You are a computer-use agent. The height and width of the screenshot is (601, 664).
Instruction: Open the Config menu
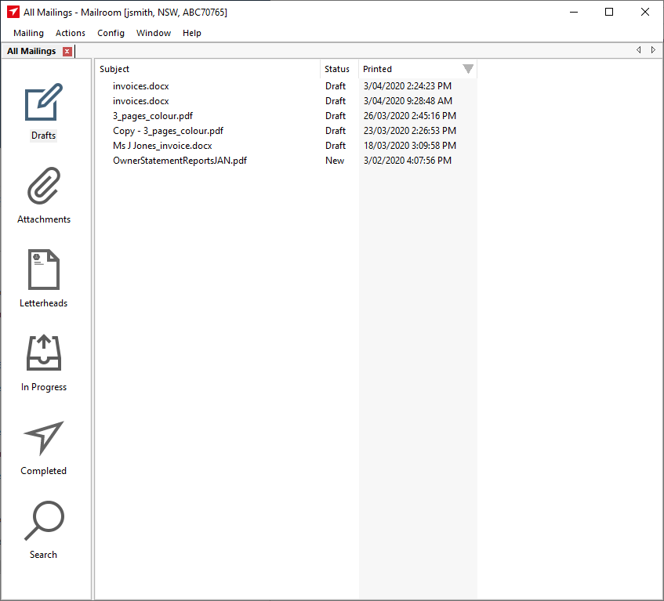click(111, 33)
